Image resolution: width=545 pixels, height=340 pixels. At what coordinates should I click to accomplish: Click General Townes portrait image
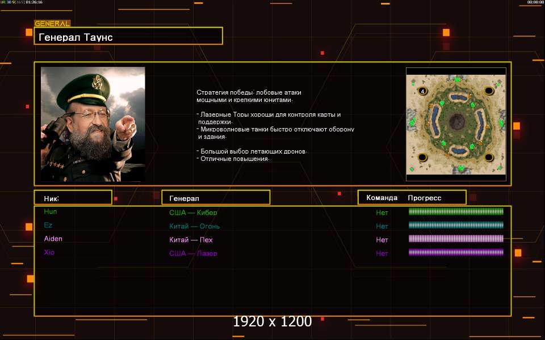(93, 124)
